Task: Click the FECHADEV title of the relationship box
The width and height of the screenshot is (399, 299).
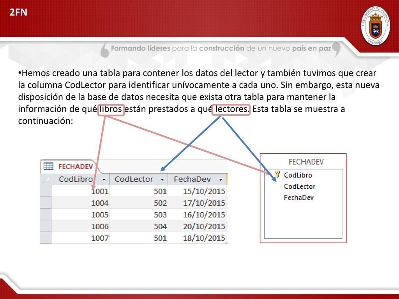Action: pyautogui.click(x=306, y=162)
